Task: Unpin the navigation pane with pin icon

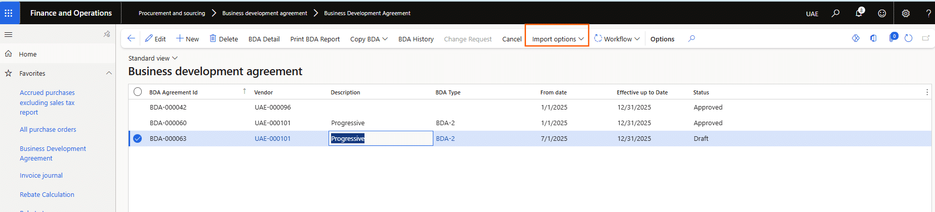Action: 107,34
